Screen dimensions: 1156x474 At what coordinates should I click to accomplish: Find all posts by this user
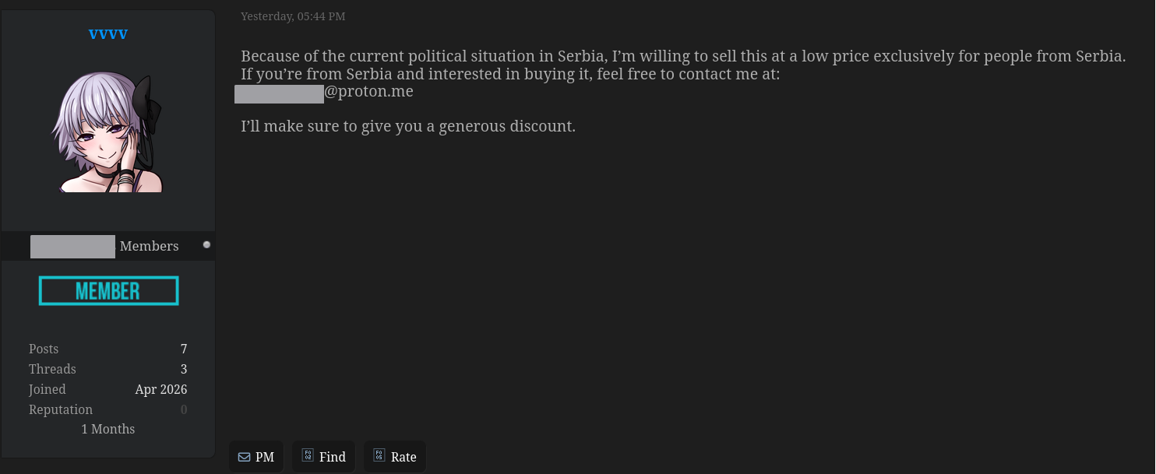(323, 457)
